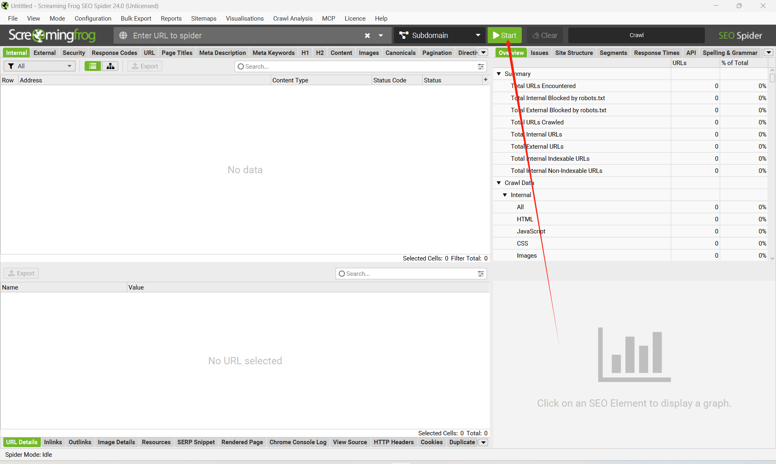Click the Screaming Frog logo
Viewport: 776px width, 464px height.
52,36
